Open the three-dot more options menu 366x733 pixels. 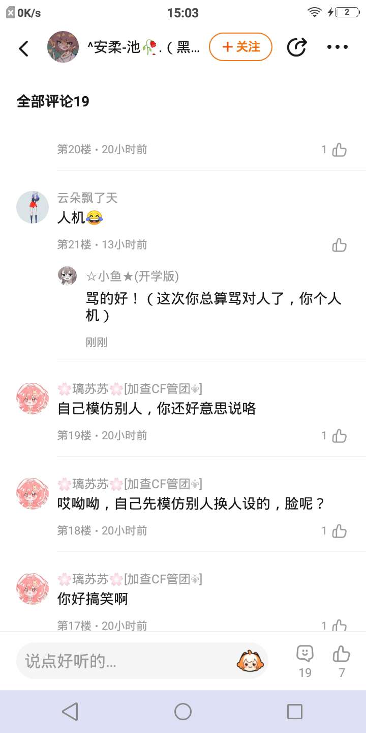(337, 47)
